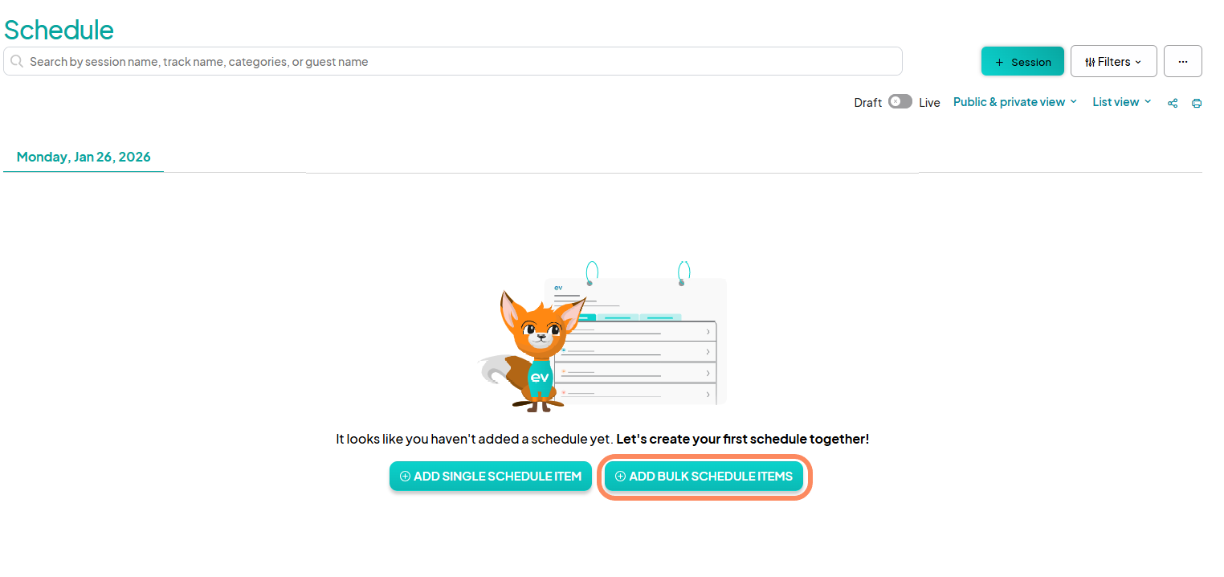The width and height of the screenshot is (1224, 577).
Task: Select the Monday, Jan 26, 2026 tab
Action: (x=84, y=157)
